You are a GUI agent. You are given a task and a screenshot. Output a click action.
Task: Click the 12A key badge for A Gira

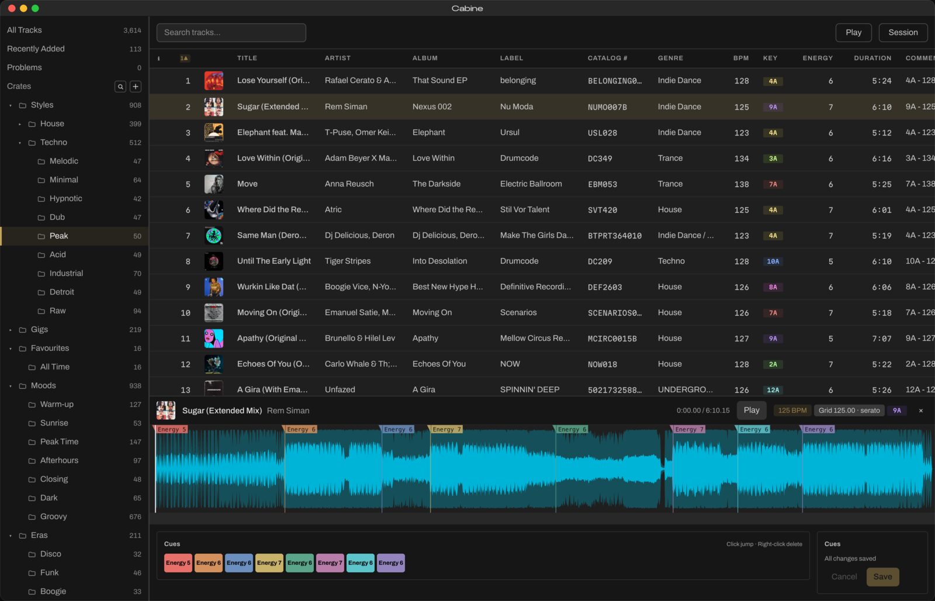[x=773, y=390]
